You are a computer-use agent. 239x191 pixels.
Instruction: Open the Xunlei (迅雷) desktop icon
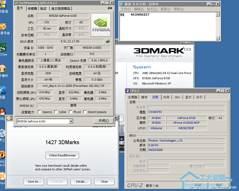[3, 90]
